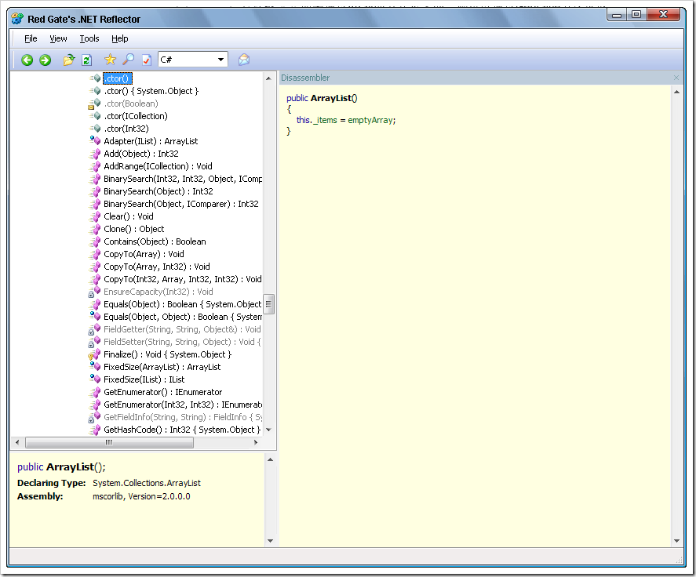Close the Disassembler pane
The height and width of the screenshot is (577, 696).
[676, 78]
